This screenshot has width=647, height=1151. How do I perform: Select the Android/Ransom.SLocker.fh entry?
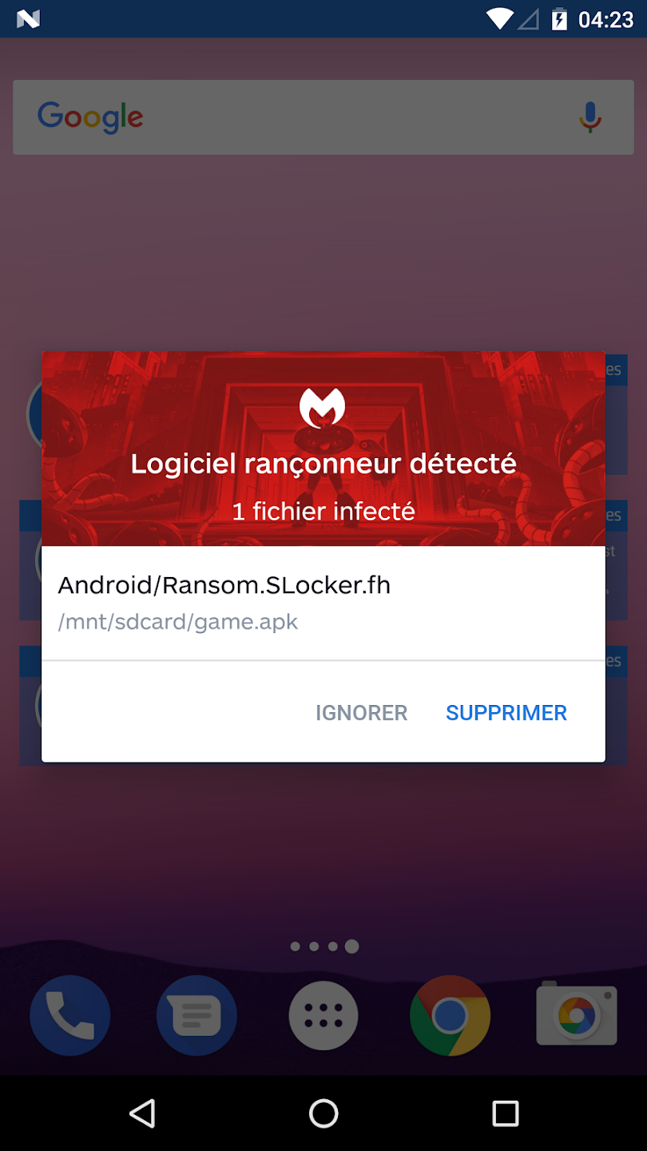224,585
